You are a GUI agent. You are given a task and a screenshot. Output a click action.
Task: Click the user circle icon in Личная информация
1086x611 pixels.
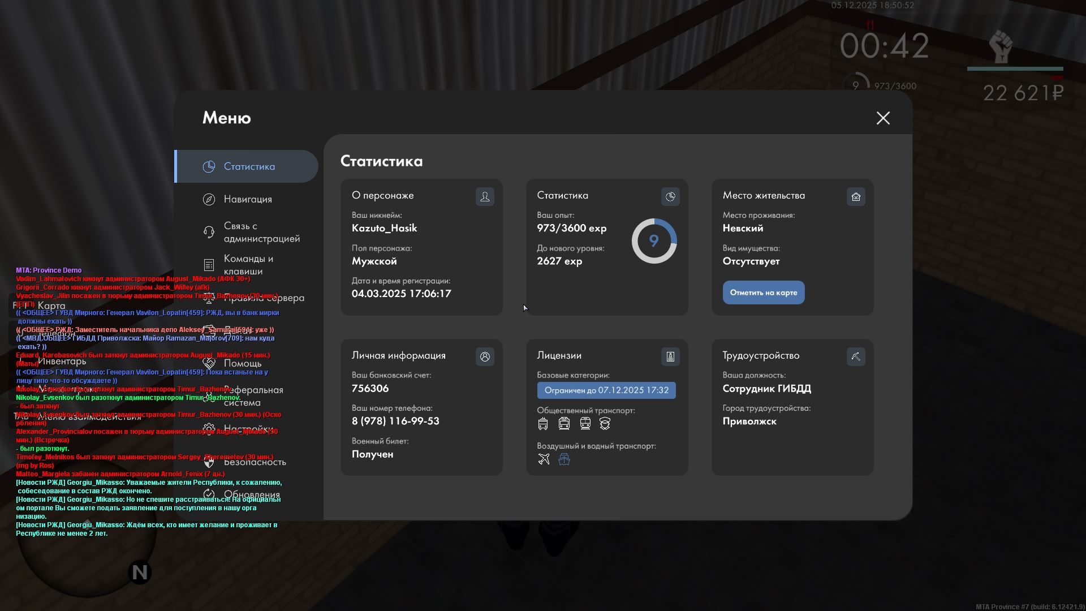point(485,356)
